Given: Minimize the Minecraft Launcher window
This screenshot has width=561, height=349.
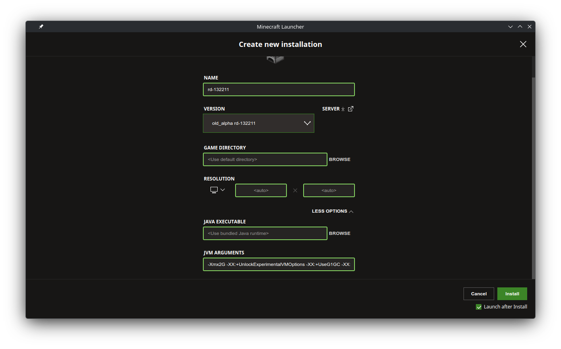Looking at the screenshot, I should [510, 27].
